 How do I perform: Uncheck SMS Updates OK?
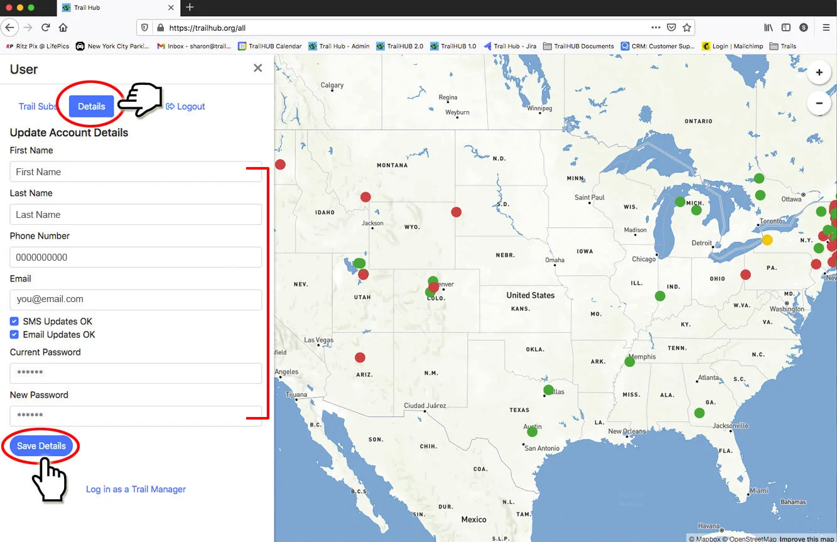point(14,321)
